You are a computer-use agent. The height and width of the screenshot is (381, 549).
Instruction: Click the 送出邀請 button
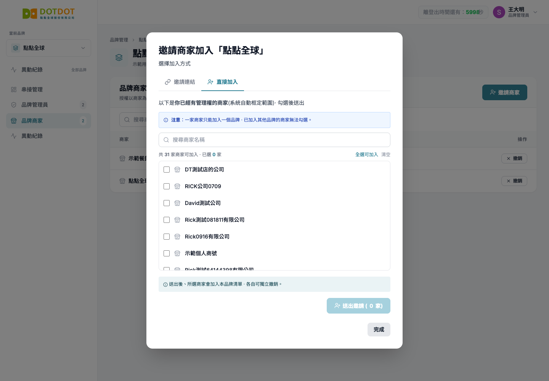358,306
